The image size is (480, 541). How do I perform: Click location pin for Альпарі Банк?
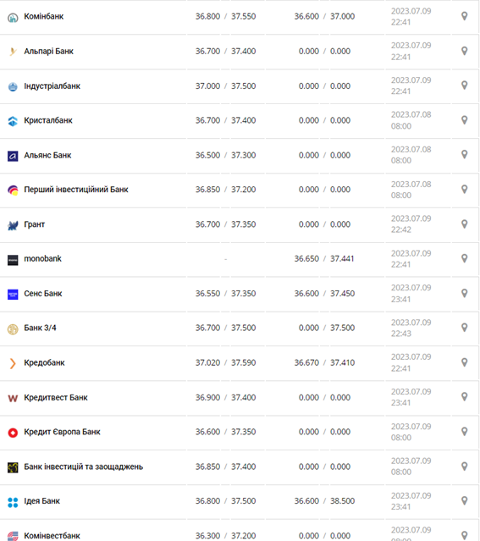pos(465,51)
